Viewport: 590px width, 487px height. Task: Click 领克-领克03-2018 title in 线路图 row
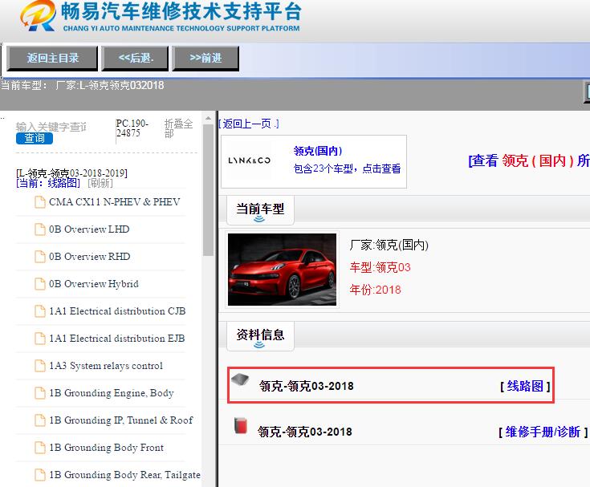[307, 386]
